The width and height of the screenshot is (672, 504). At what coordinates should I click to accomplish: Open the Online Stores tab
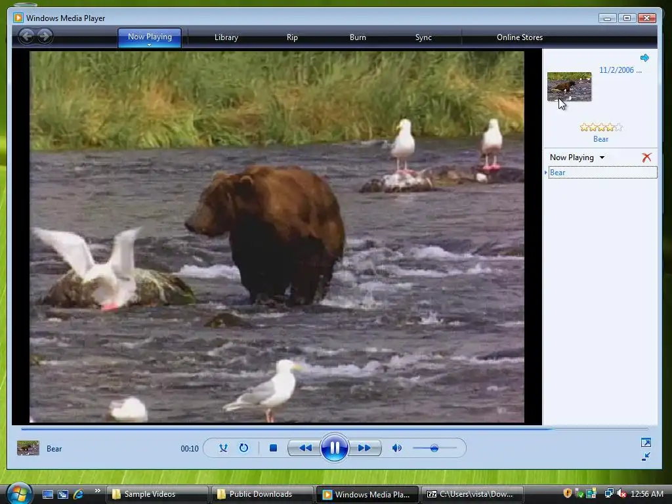coord(520,37)
